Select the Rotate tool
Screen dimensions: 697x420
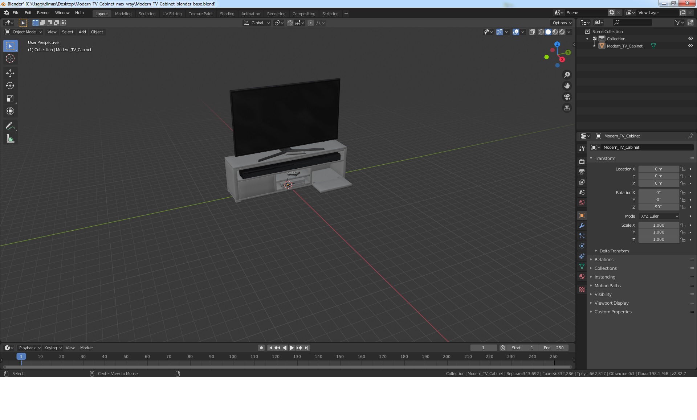tap(10, 86)
